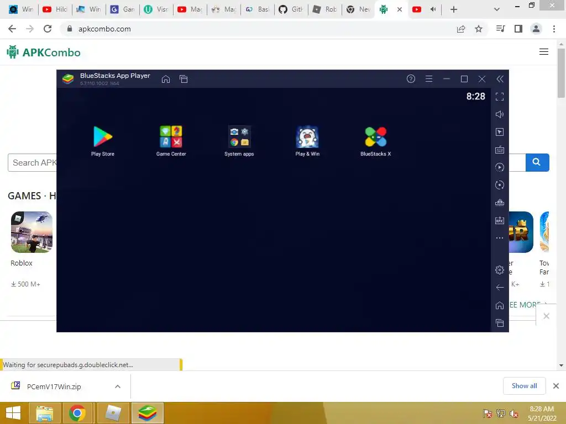This screenshot has height=424, width=566.
Task: Open BlueStacks multi-instance windows icon in title bar
Action: coord(184,79)
